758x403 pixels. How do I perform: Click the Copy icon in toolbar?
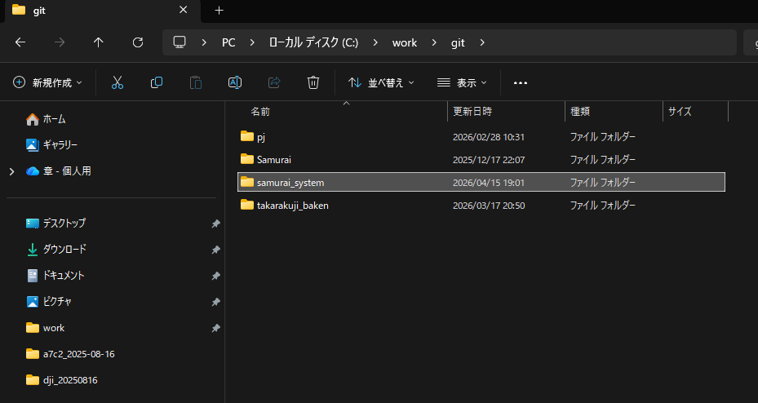click(157, 82)
